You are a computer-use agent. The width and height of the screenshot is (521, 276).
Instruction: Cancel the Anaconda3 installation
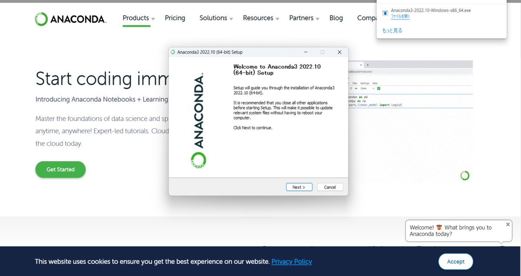(330, 187)
